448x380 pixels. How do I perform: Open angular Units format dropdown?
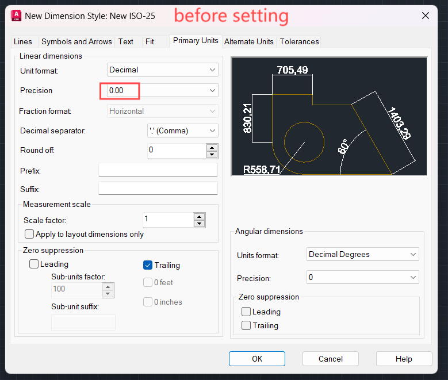[x=362, y=254]
